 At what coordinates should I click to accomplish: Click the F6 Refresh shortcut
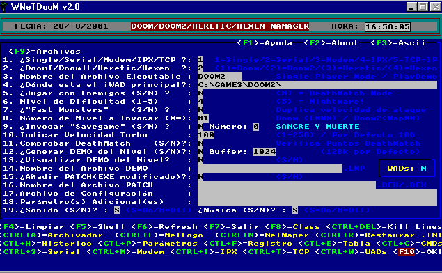click(164, 227)
